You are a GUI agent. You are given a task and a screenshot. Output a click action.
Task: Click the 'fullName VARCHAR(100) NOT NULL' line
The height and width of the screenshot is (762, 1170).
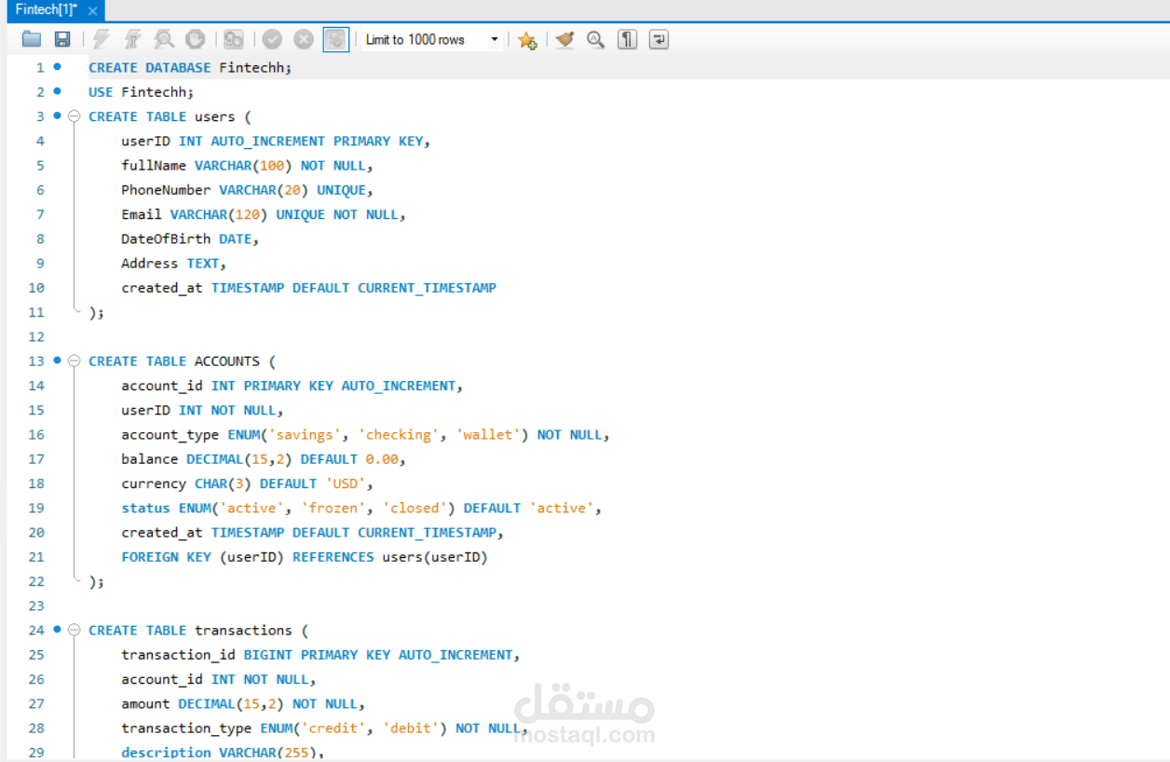coord(247,166)
